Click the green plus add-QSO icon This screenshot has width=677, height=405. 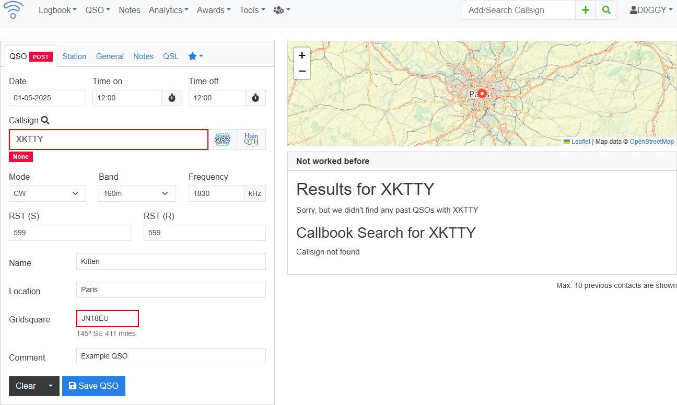(586, 10)
